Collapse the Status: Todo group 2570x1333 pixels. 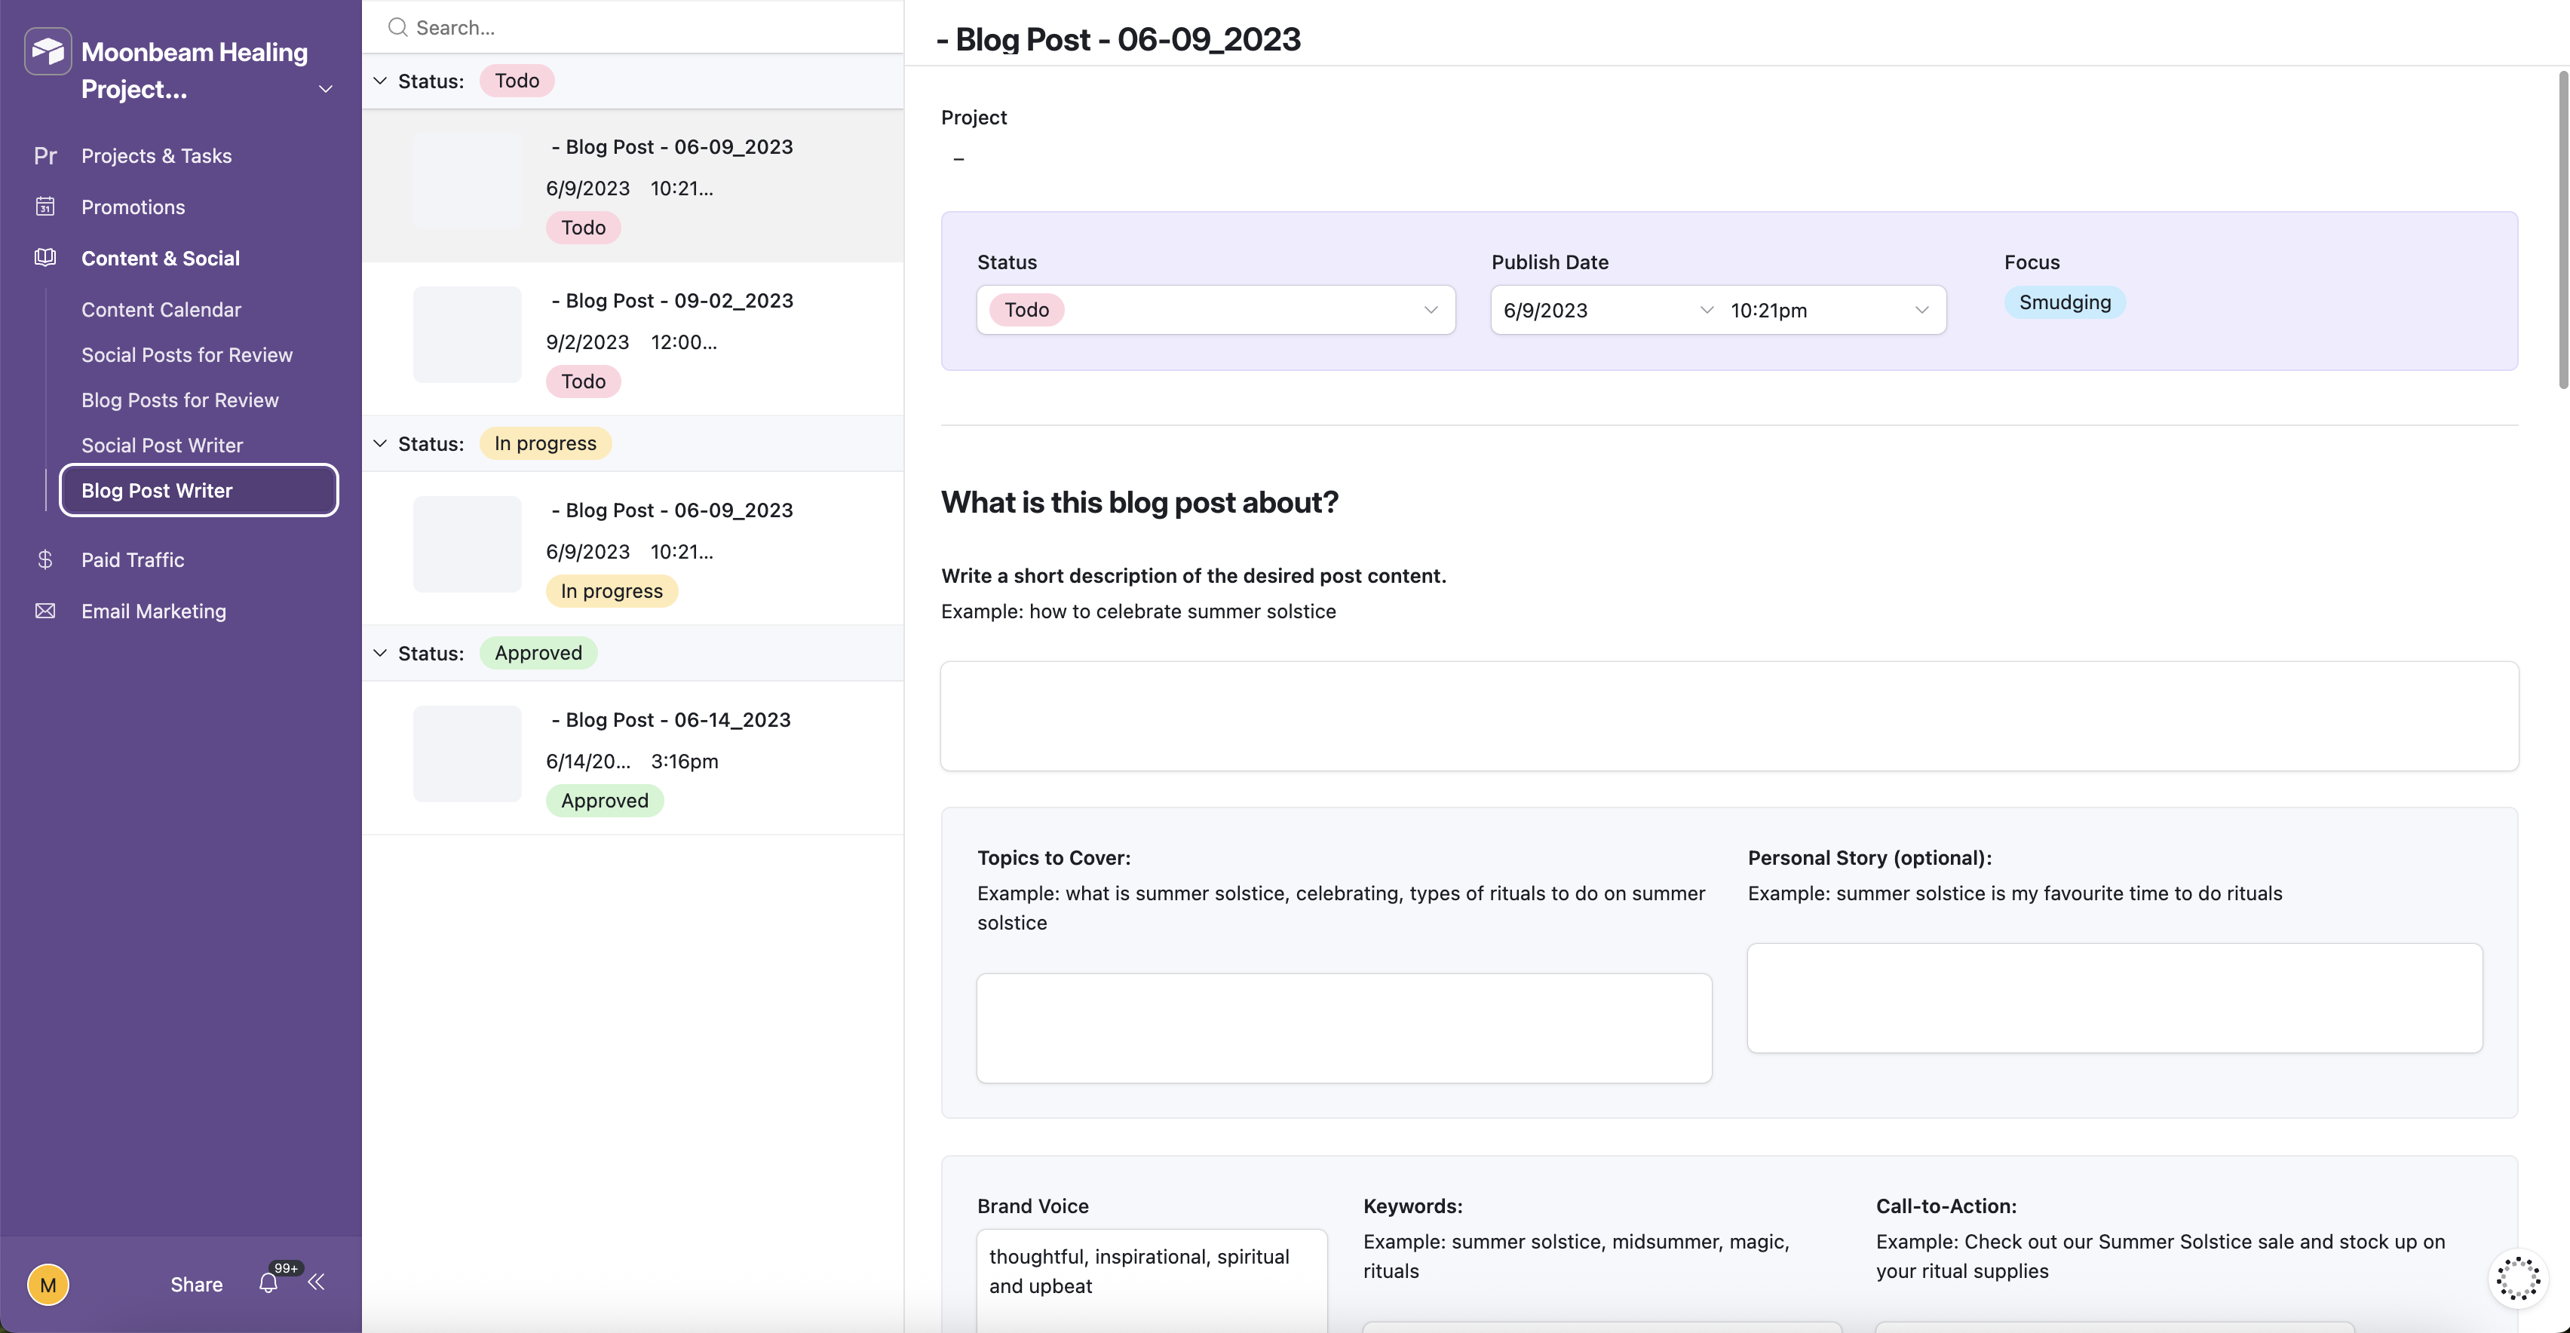pos(379,81)
